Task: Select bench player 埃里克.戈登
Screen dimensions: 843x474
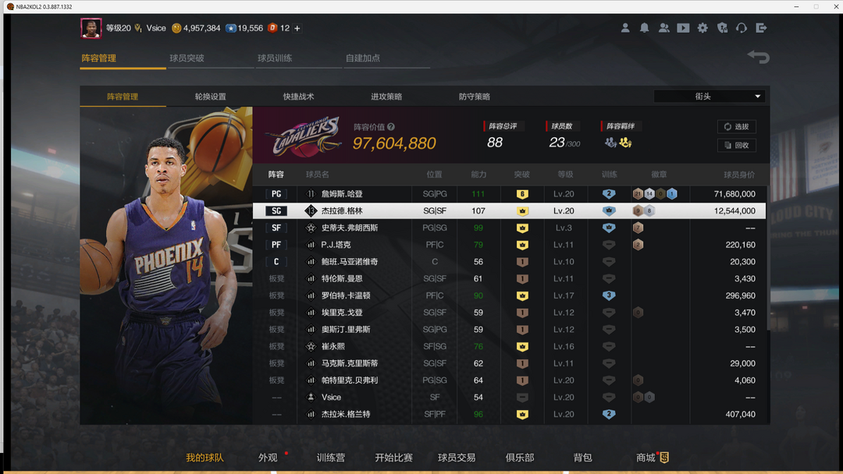Action: pos(509,313)
